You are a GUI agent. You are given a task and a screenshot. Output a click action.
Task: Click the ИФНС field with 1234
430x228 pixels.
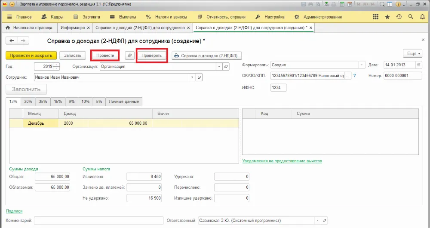[x=279, y=87]
